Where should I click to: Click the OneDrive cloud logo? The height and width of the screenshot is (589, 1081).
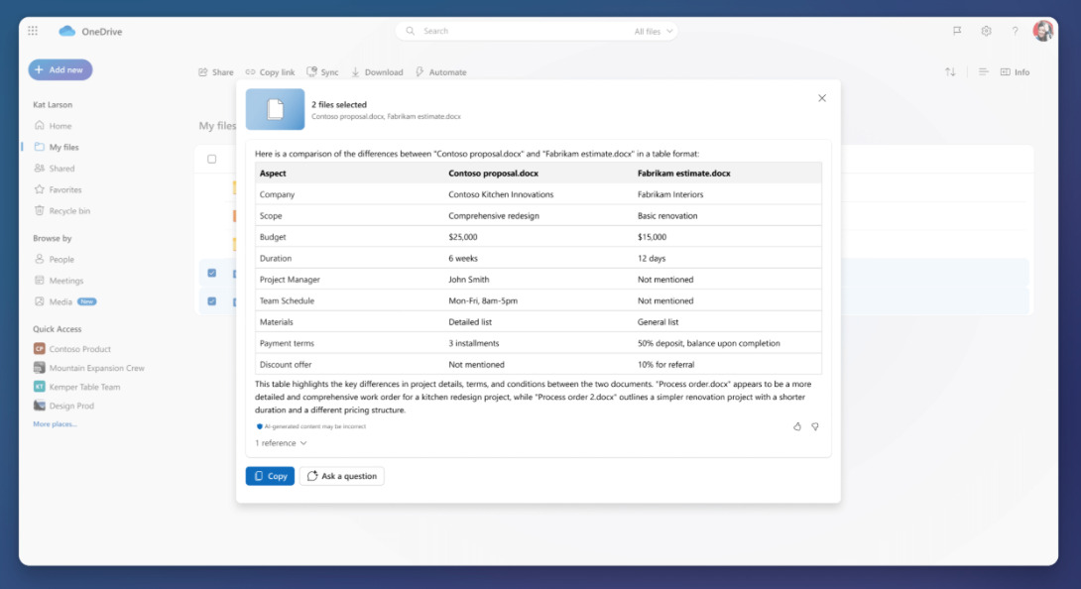(66, 31)
